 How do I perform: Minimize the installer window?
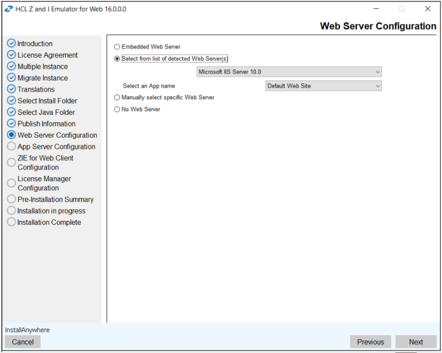pyautogui.click(x=376, y=9)
